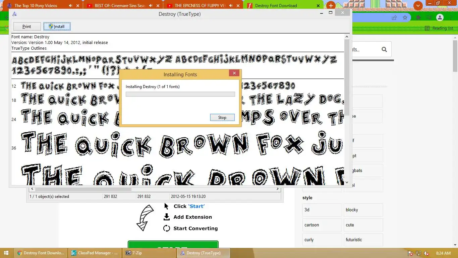Click the green START button on webpage
The image size is (458, 258).
point(173,245)
